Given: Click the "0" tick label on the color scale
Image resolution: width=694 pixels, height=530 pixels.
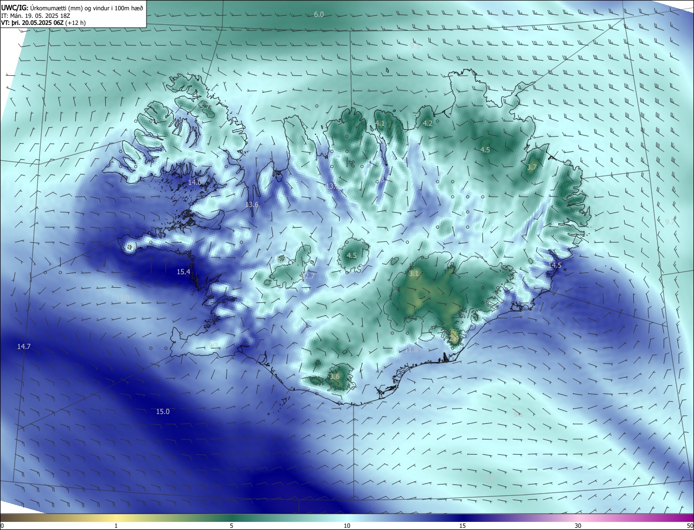Looking at the screenshot, I should [x=2, y=526].
